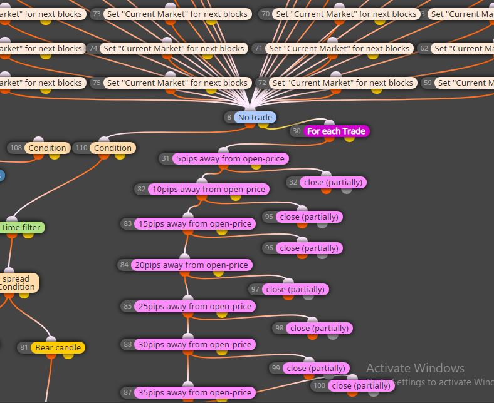
Task: Select the "No trade" block
Action: coord(255,118)
